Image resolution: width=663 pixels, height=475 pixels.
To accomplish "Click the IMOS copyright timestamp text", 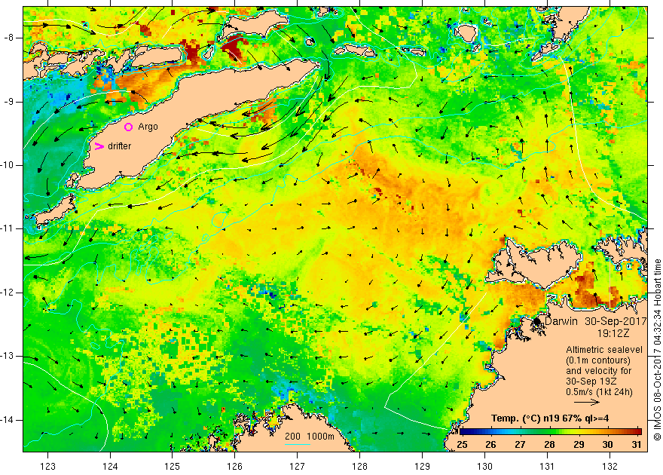I will click(x=657, y=351).
